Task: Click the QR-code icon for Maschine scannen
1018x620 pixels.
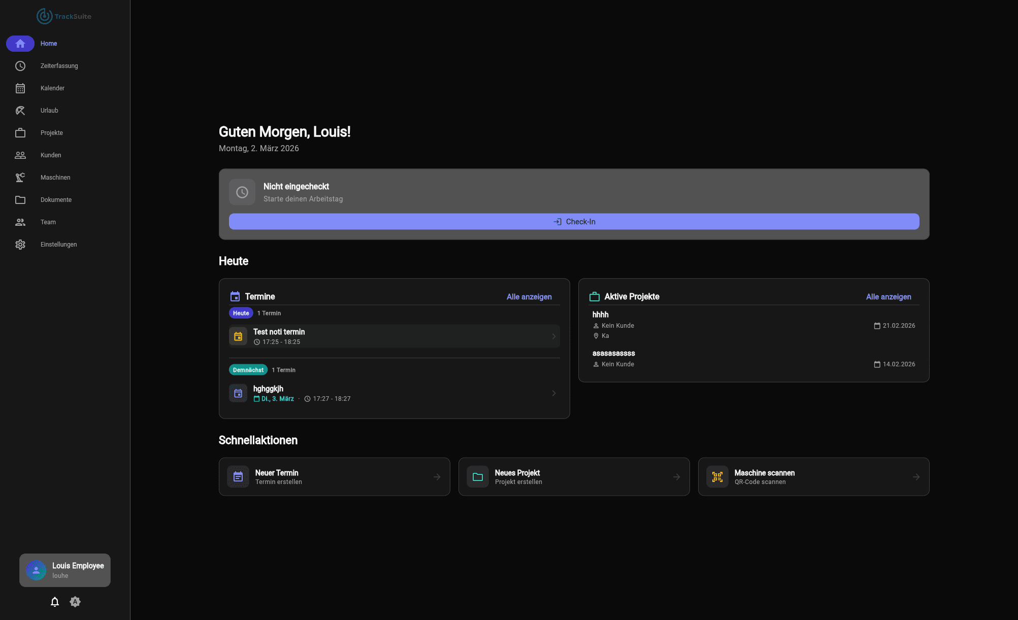Action: [x=717, y=476]
